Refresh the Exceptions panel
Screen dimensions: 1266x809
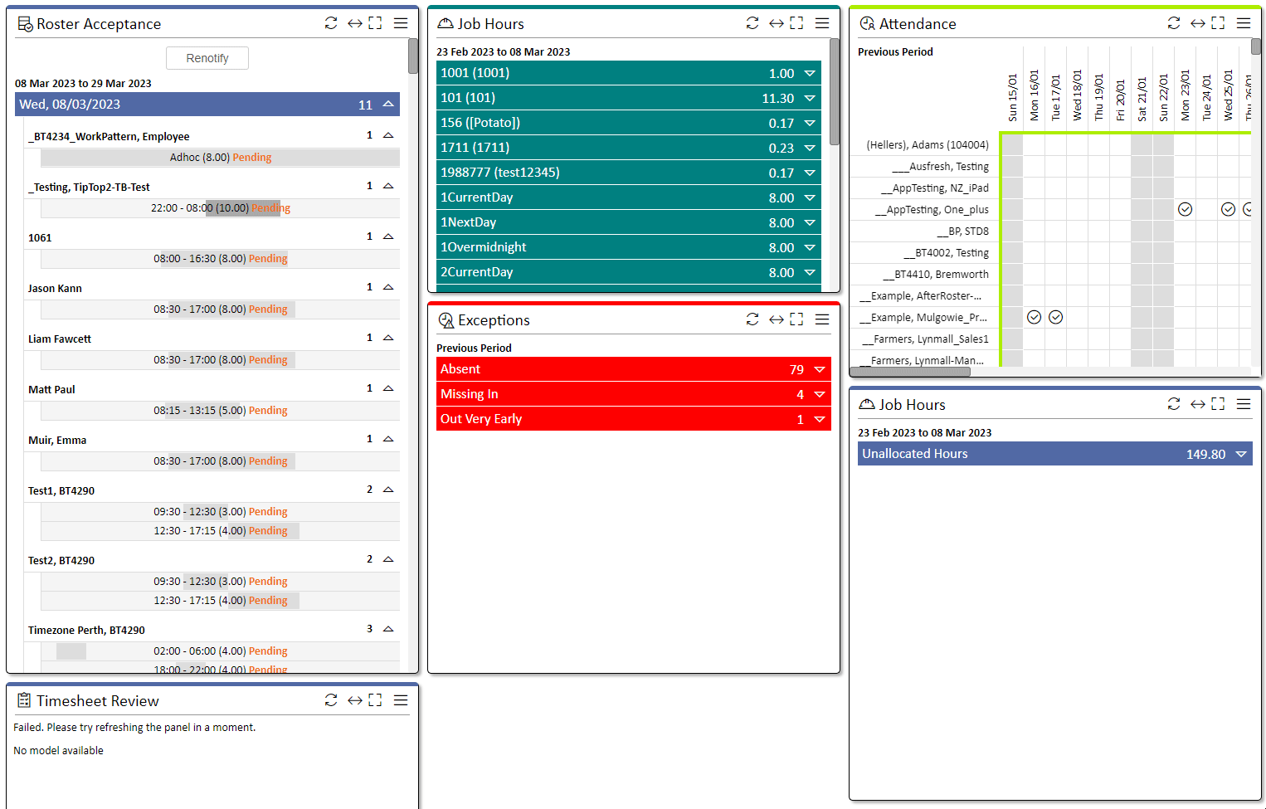tap(752, 319)
